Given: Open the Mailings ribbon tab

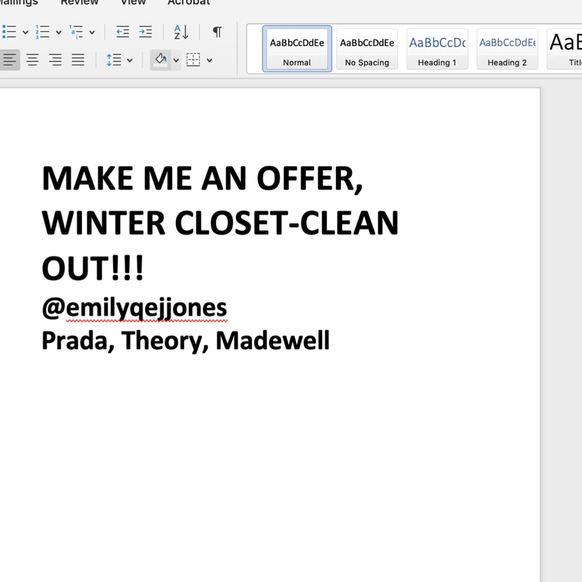Looking at the screenshot, I should pyautogui.click(x=18, y=2).
